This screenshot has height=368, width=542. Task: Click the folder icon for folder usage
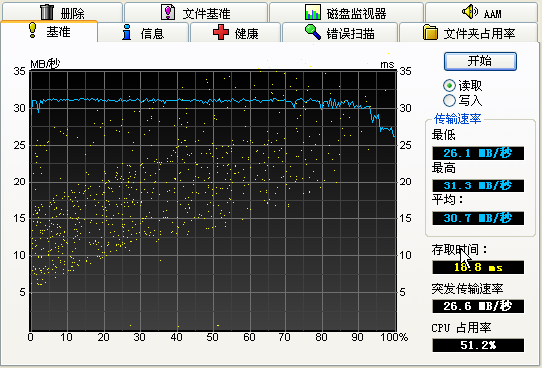pos(430,32)
